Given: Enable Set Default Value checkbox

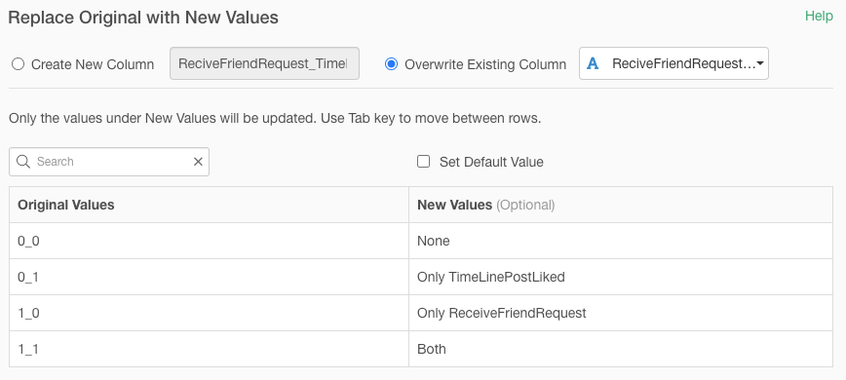Looking at the screenshot, I should pos(424,162).
